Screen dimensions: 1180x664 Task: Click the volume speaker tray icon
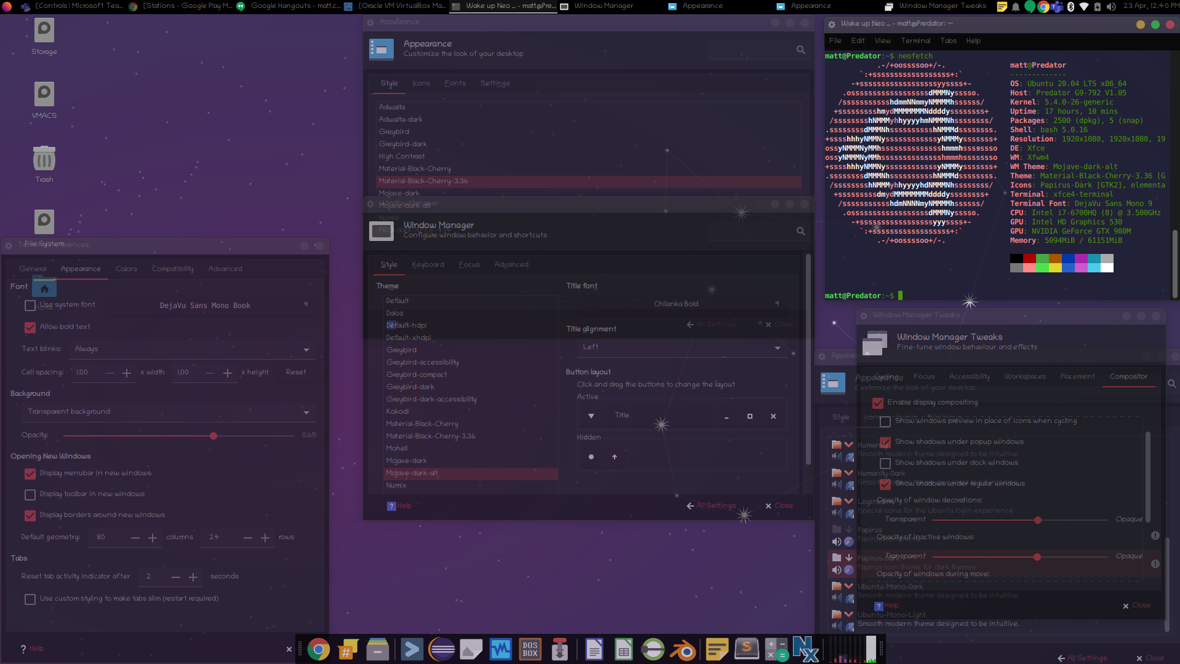[1111, 7]
